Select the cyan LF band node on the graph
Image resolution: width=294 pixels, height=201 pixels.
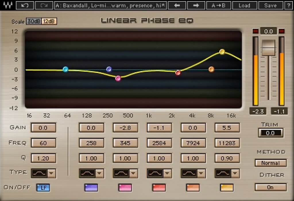[65, 69]
